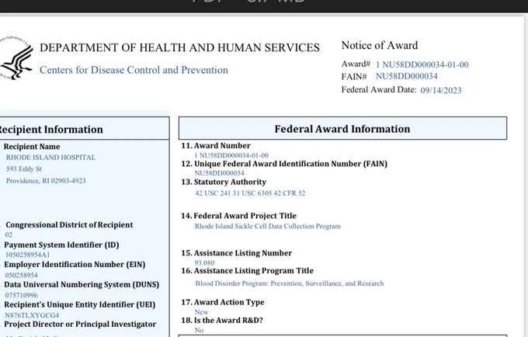
Task: Click the 'Notice of Award' title
Action: click(x=380, y=46)
